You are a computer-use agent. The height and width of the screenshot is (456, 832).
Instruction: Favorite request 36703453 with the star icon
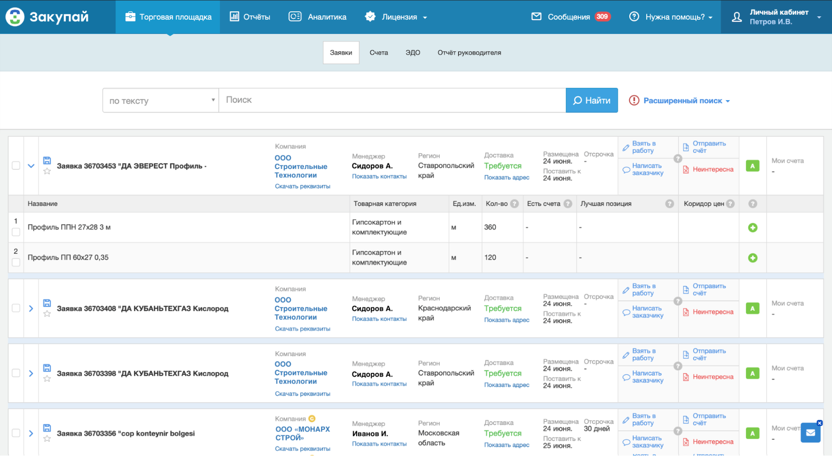point(47,171)
